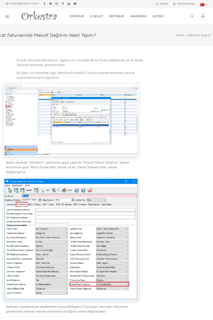Image resolution: width=213 pixels, height=320 pixels.
Task: Open the E-DEVLET menu
Action: (x=96, y=16)
